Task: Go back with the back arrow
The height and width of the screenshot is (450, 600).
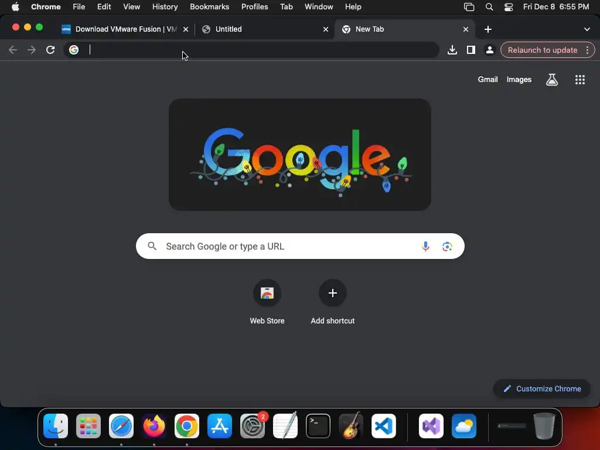Action: click(13, 50)
